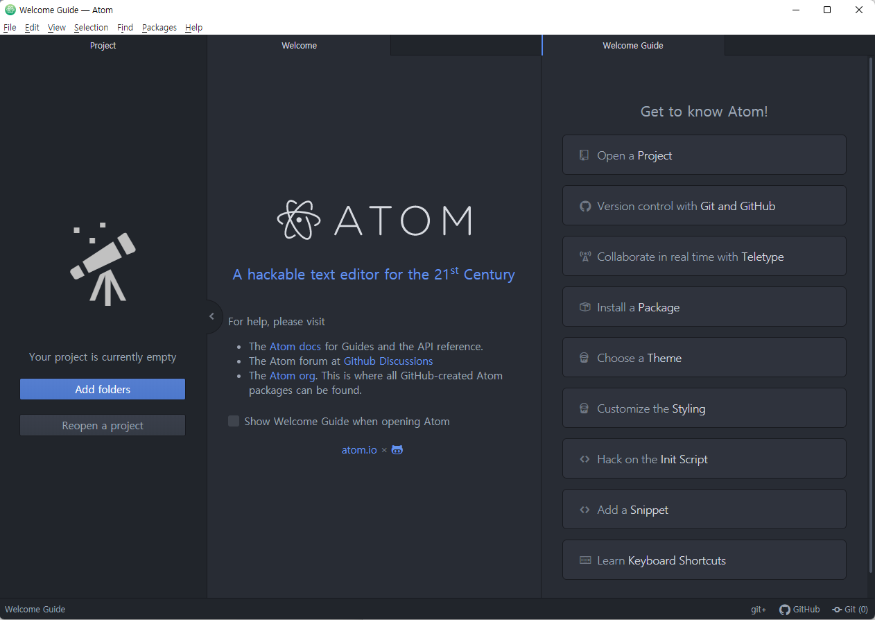Click the Git commit icon in status bar
This screenshot has height=620, width=875.
coord(837,610)
